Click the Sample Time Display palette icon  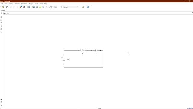pos(1,23)
